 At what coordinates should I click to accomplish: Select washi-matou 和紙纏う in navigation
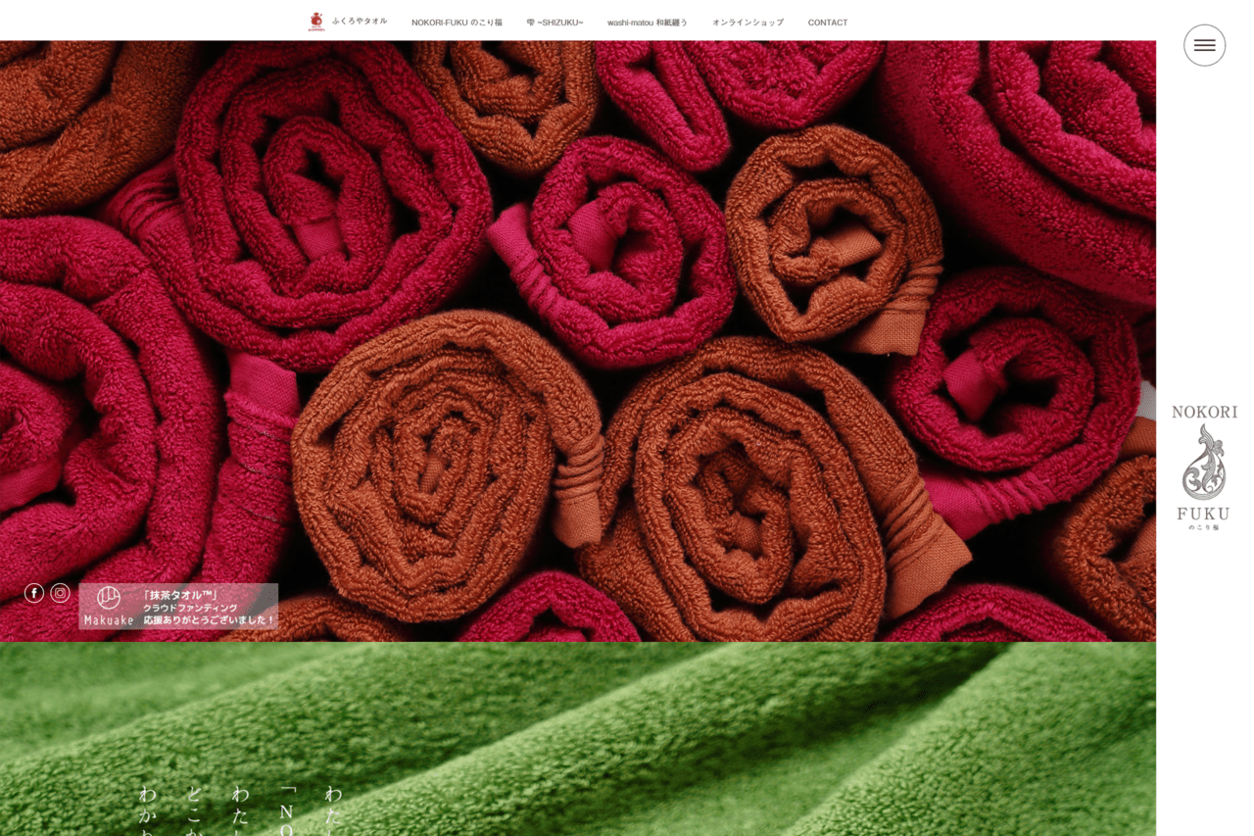(647, 23)
